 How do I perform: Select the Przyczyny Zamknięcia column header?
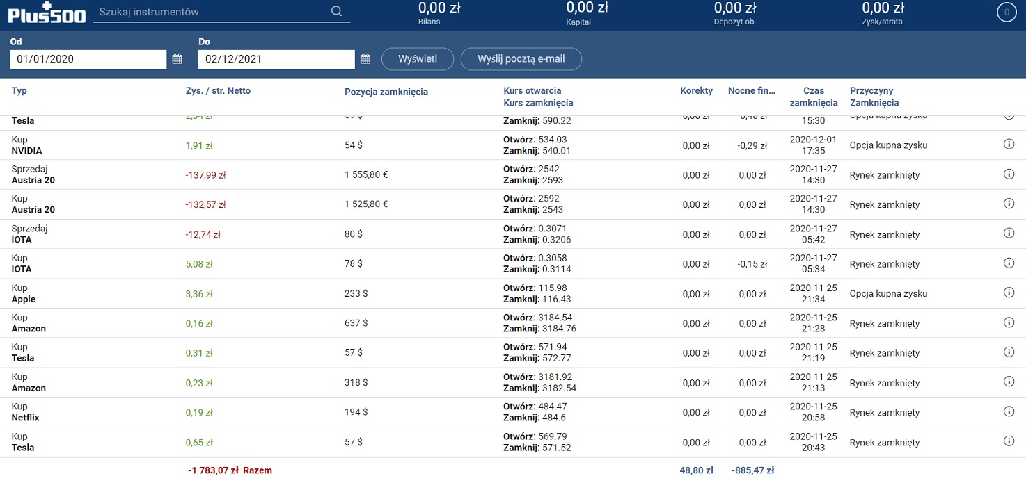(x=874, y=97)
